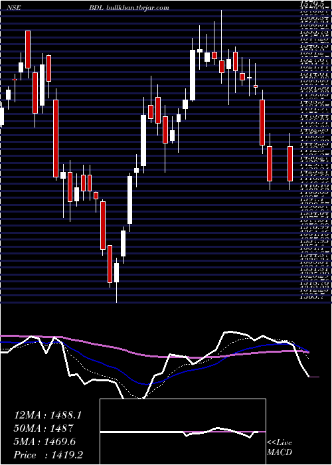Click the <<Live MACD label

click(x=280, y=448)
